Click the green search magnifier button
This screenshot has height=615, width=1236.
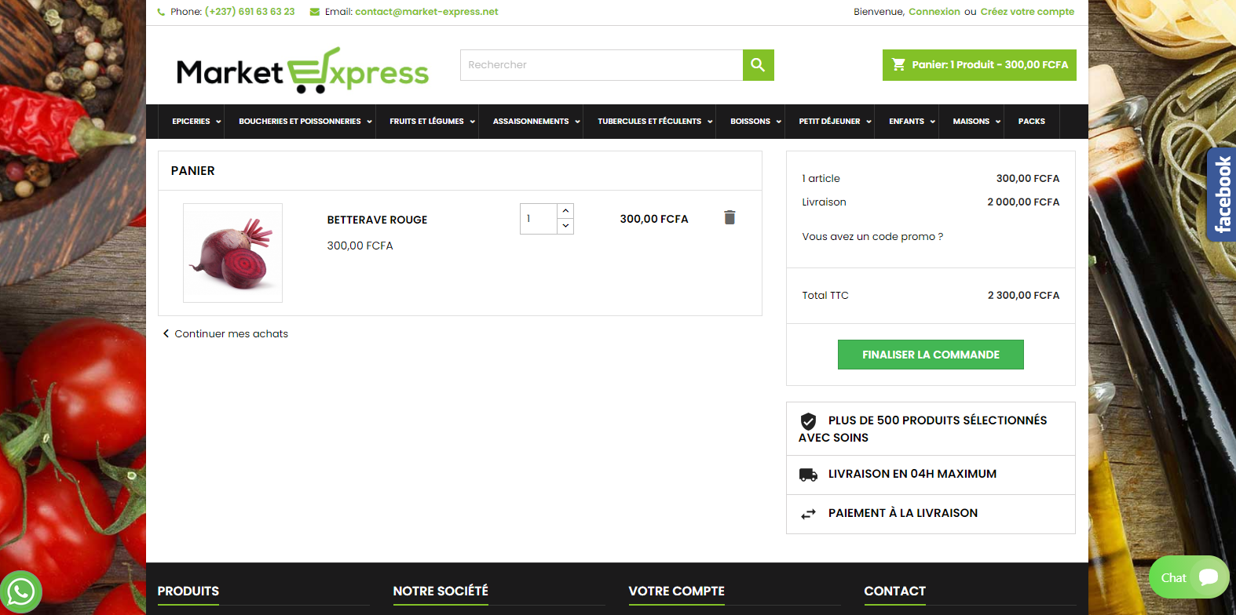(x=758, y=65)
